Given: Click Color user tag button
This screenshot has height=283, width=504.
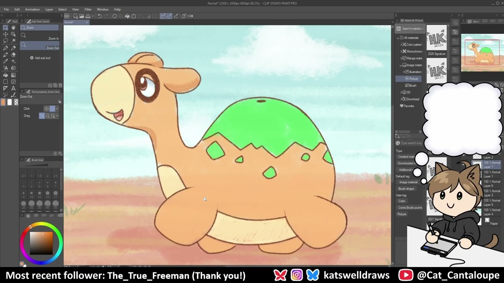Looking at the screenshot, I should coord(402,201).
